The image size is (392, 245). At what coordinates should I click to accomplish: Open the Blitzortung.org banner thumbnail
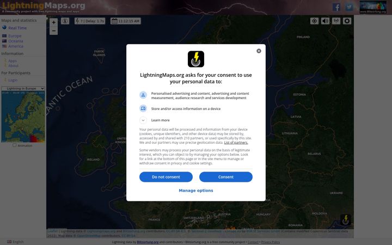(373, 7)
